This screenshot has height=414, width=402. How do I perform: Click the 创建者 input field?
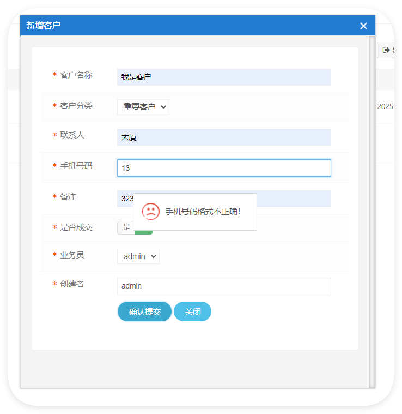224,286
